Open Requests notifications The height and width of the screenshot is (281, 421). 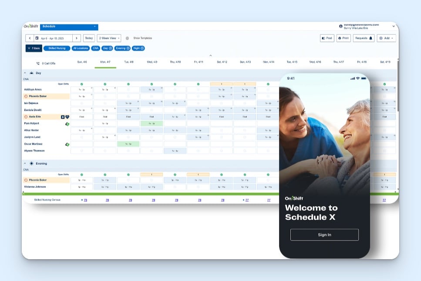pyautogui.click(x=364, y=38)
